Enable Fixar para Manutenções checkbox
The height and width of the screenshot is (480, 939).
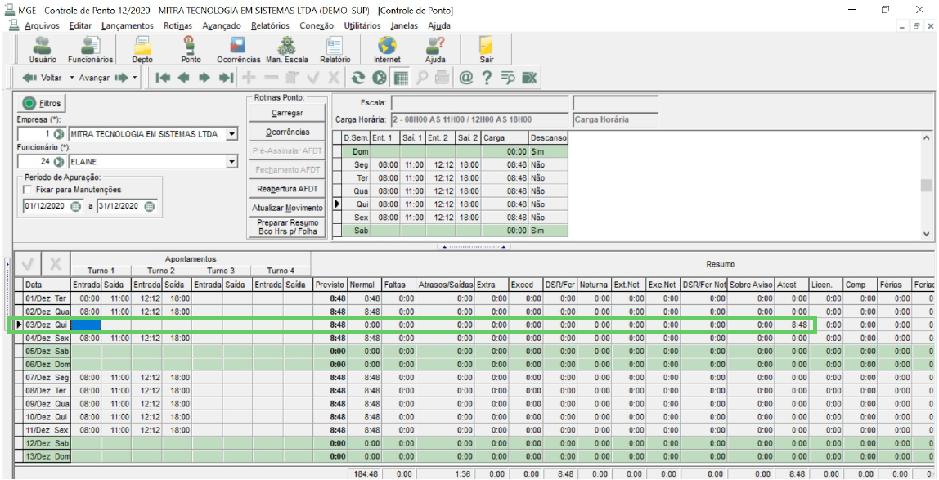pyautogui.click(x=28, y=190)
